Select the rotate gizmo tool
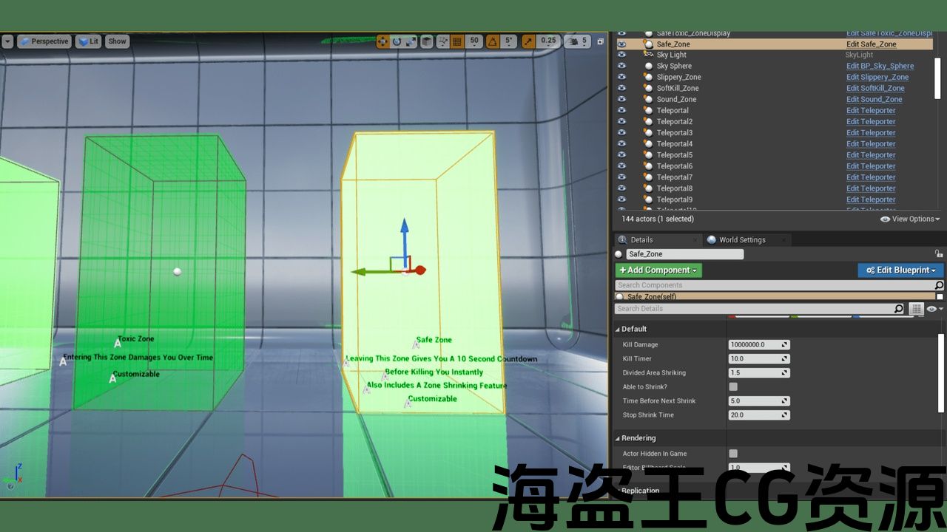 click(397, 41)
